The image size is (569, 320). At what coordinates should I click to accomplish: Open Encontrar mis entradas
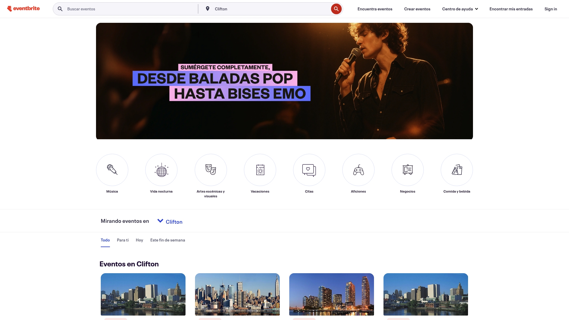pyautogui.click(x=511, y=9)
